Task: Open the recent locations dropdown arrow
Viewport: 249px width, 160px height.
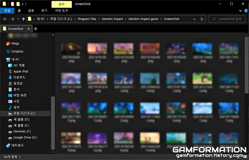Action: coord(18,19)
